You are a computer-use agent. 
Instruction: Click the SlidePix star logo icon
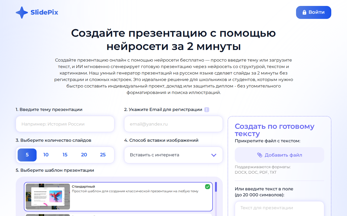(x=22, y=12)
